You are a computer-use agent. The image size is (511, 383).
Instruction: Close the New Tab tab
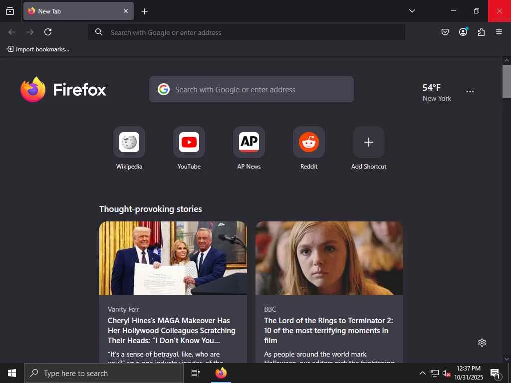click(x=126, y=11)
